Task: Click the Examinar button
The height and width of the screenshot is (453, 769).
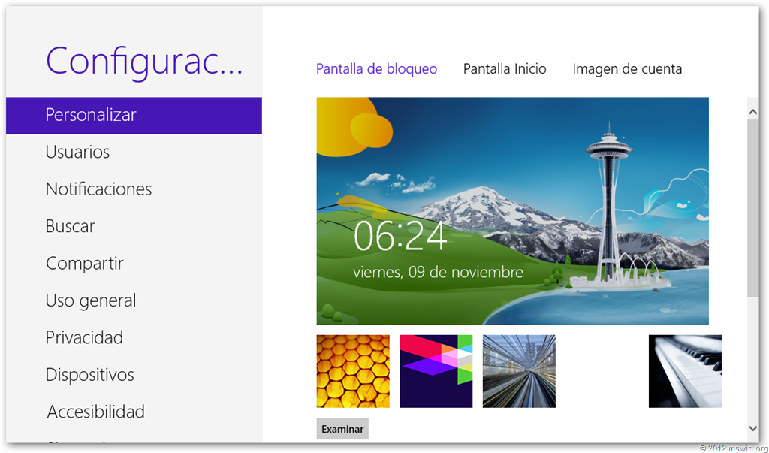Action: pos(342,429)
